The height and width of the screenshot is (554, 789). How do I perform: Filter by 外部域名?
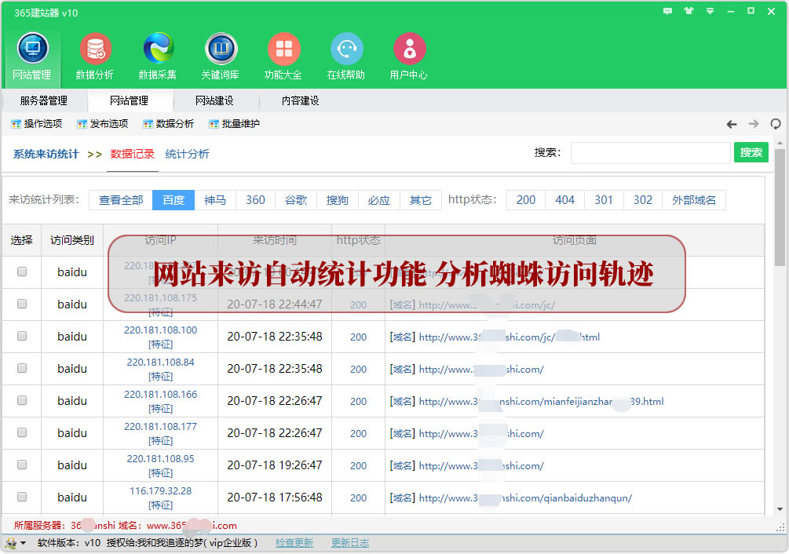point(694,200)
